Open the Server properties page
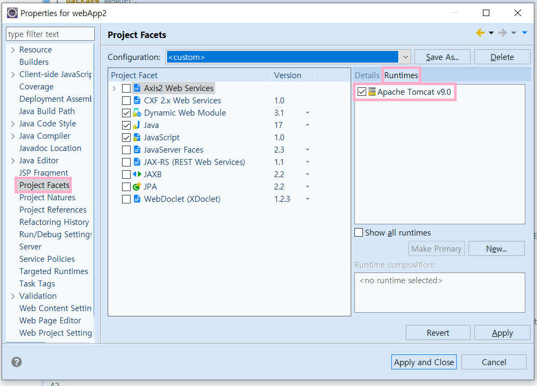Viewport: 537px width, 386px height. pos(30,247)
